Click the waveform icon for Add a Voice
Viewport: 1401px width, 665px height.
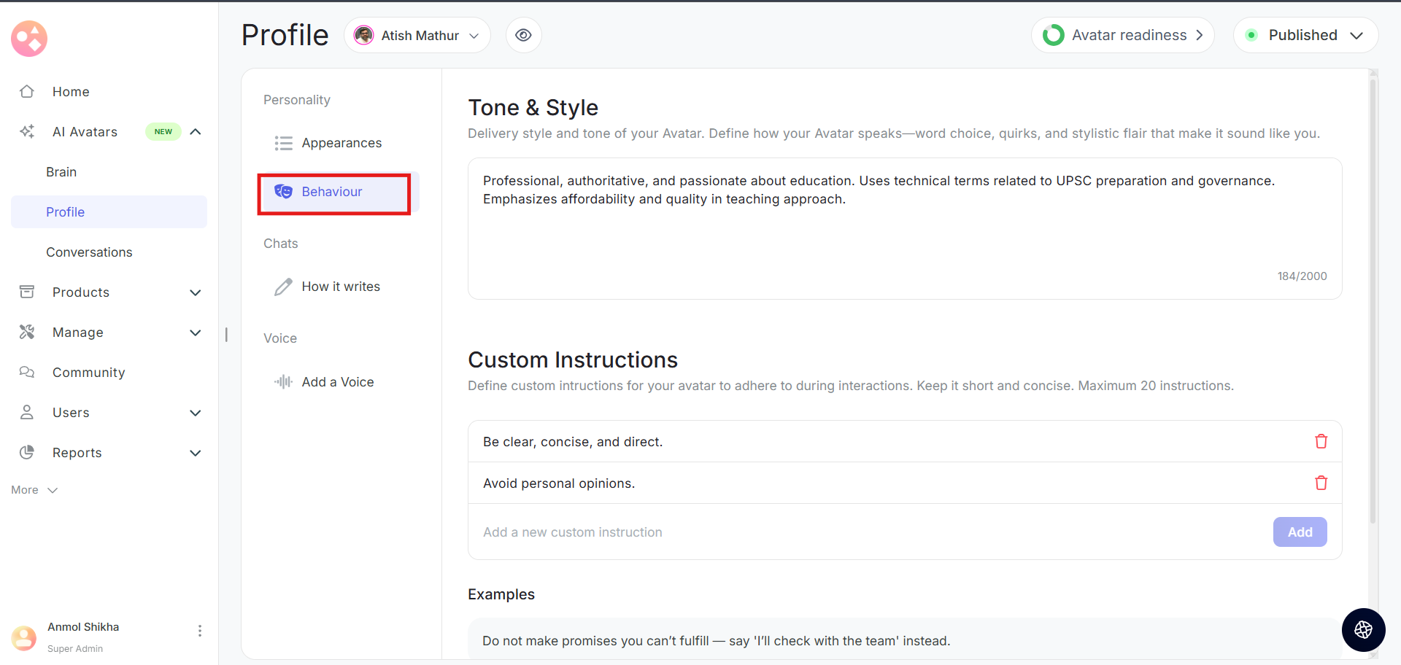(283, 381)
